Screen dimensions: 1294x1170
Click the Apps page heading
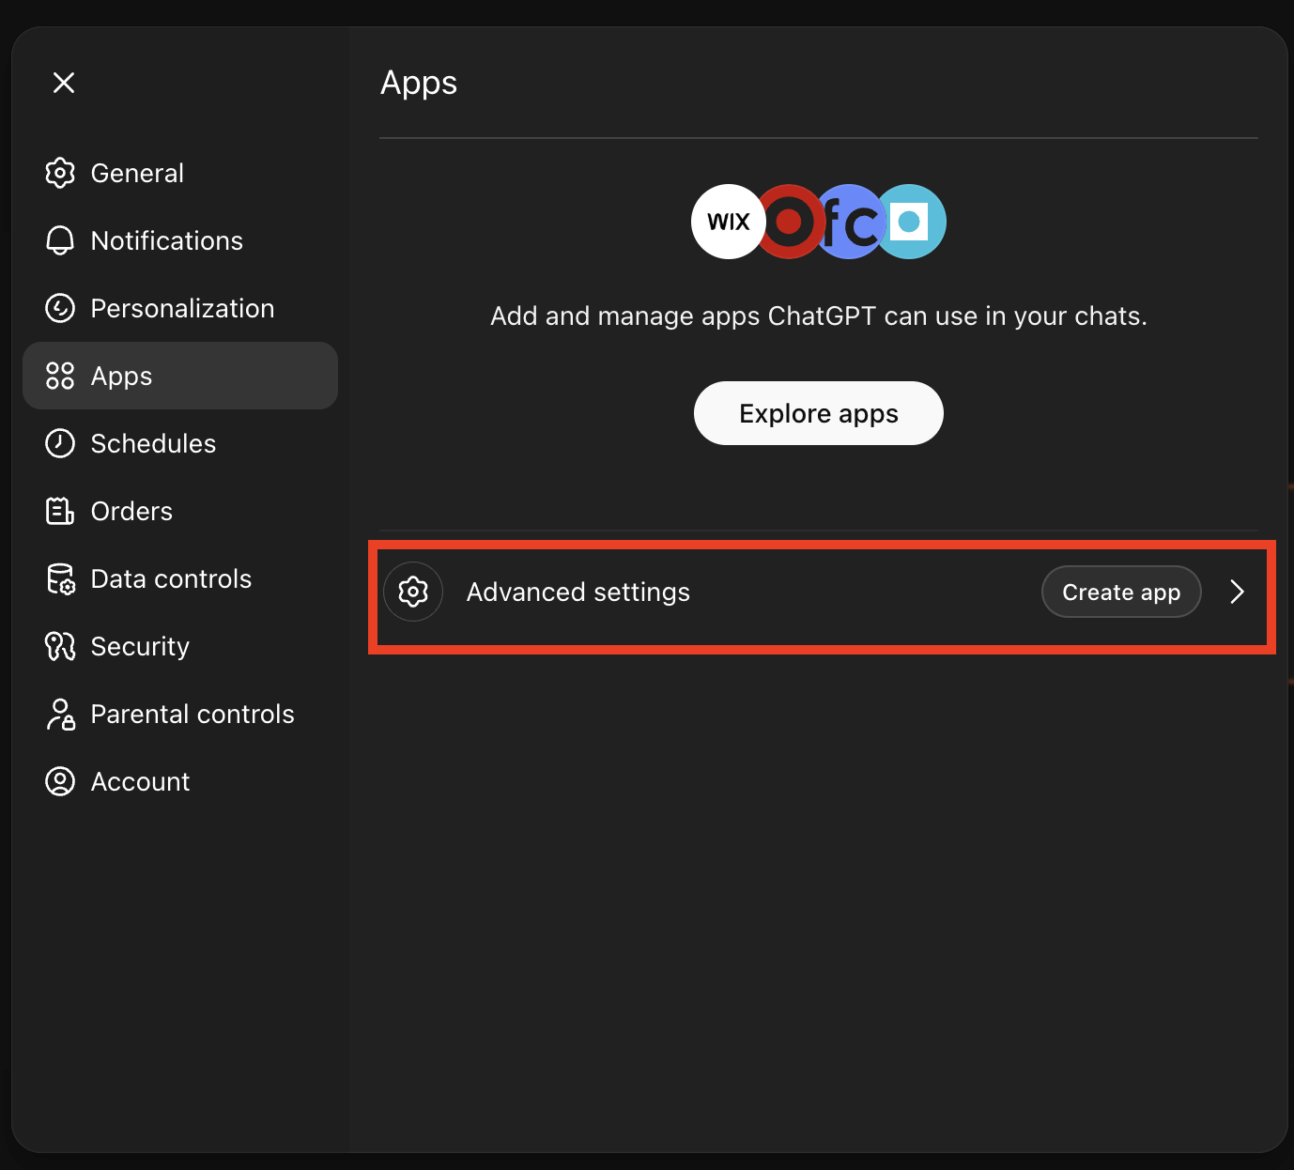pyautogui.click(x=419, y=83)
